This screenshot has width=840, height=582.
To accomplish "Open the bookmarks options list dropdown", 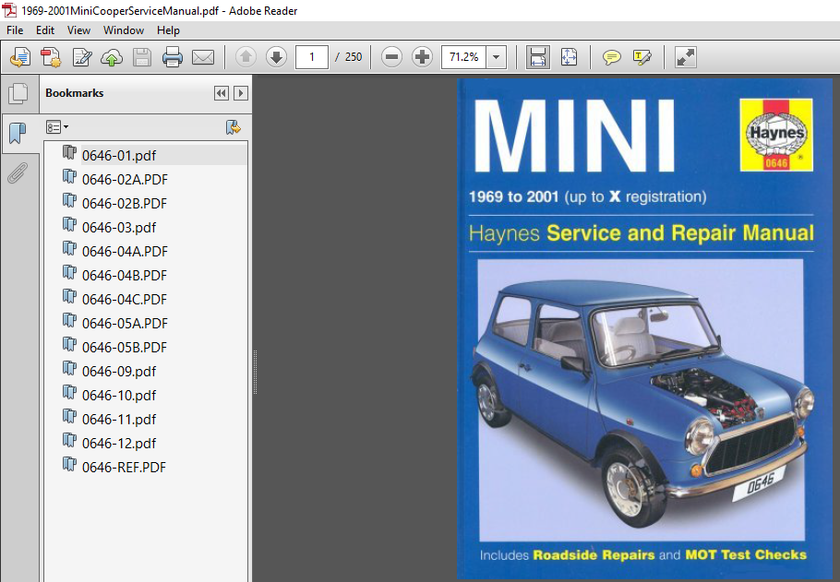I will pyautogui.click(x=57, y=127).
